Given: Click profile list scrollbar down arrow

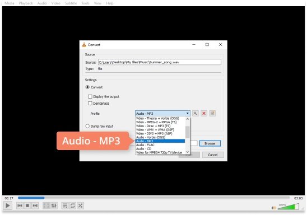Looking at the screenshot, I should 187,152.
